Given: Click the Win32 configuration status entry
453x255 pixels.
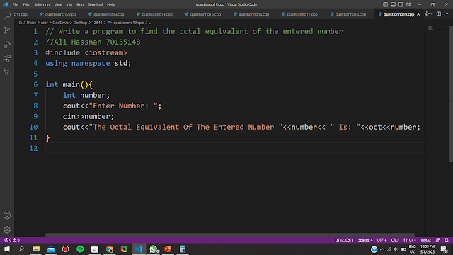Looking at the screenshot, I should [426, 240].
